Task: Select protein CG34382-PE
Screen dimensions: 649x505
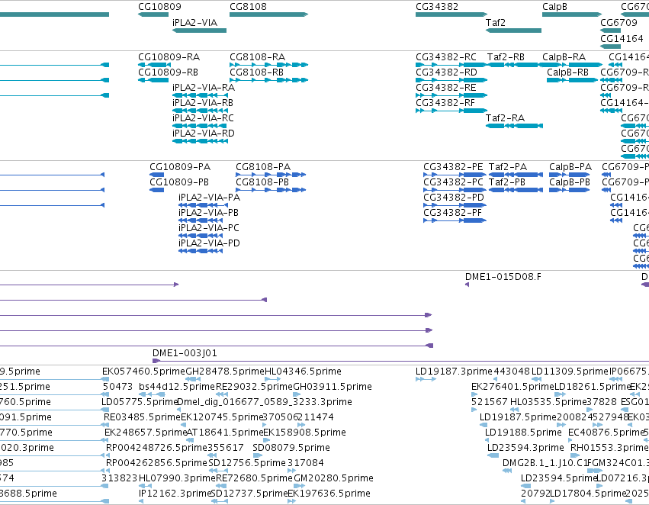Action: (x=455, y=175)
